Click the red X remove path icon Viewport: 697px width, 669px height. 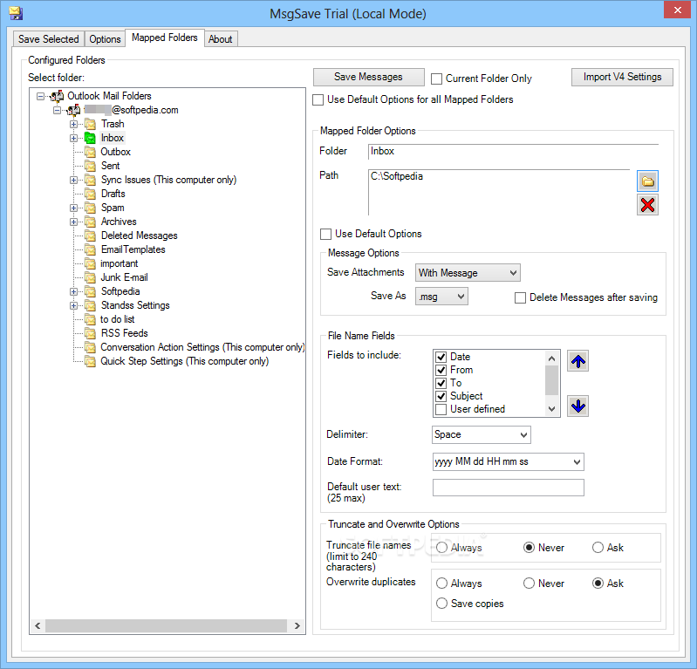coord(647,205)
